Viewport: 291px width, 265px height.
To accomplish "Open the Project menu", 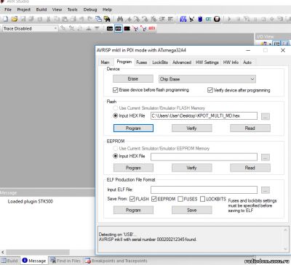I will point(24,9).
